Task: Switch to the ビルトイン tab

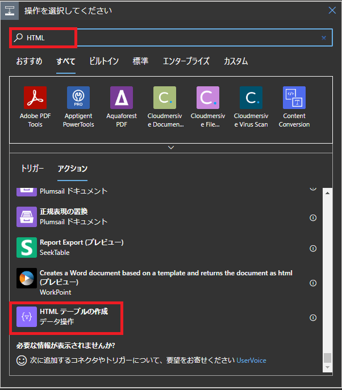Action: click(x=104, y=61)
